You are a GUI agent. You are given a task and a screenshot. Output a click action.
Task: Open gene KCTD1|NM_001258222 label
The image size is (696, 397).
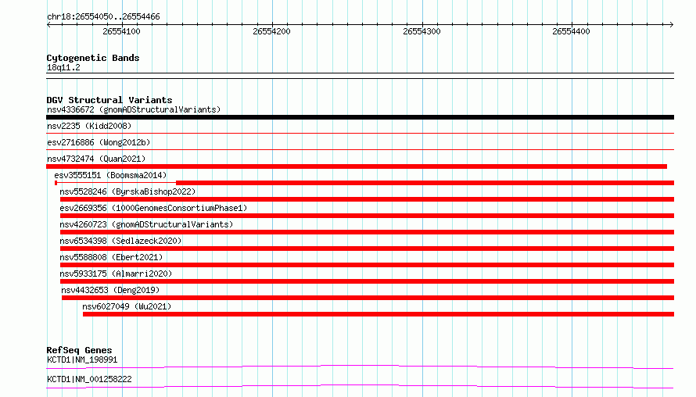[x=89, y=379]
